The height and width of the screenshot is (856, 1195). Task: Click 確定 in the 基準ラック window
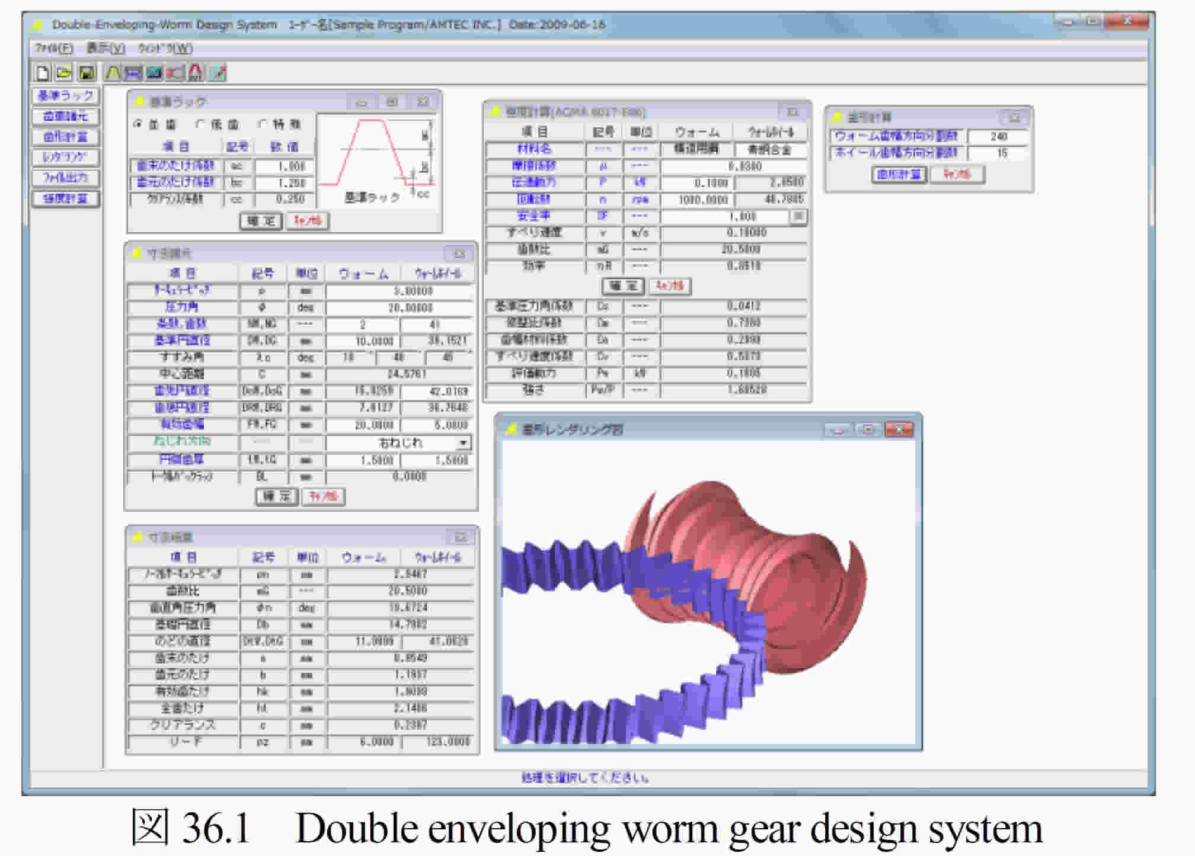coord(261,221)
